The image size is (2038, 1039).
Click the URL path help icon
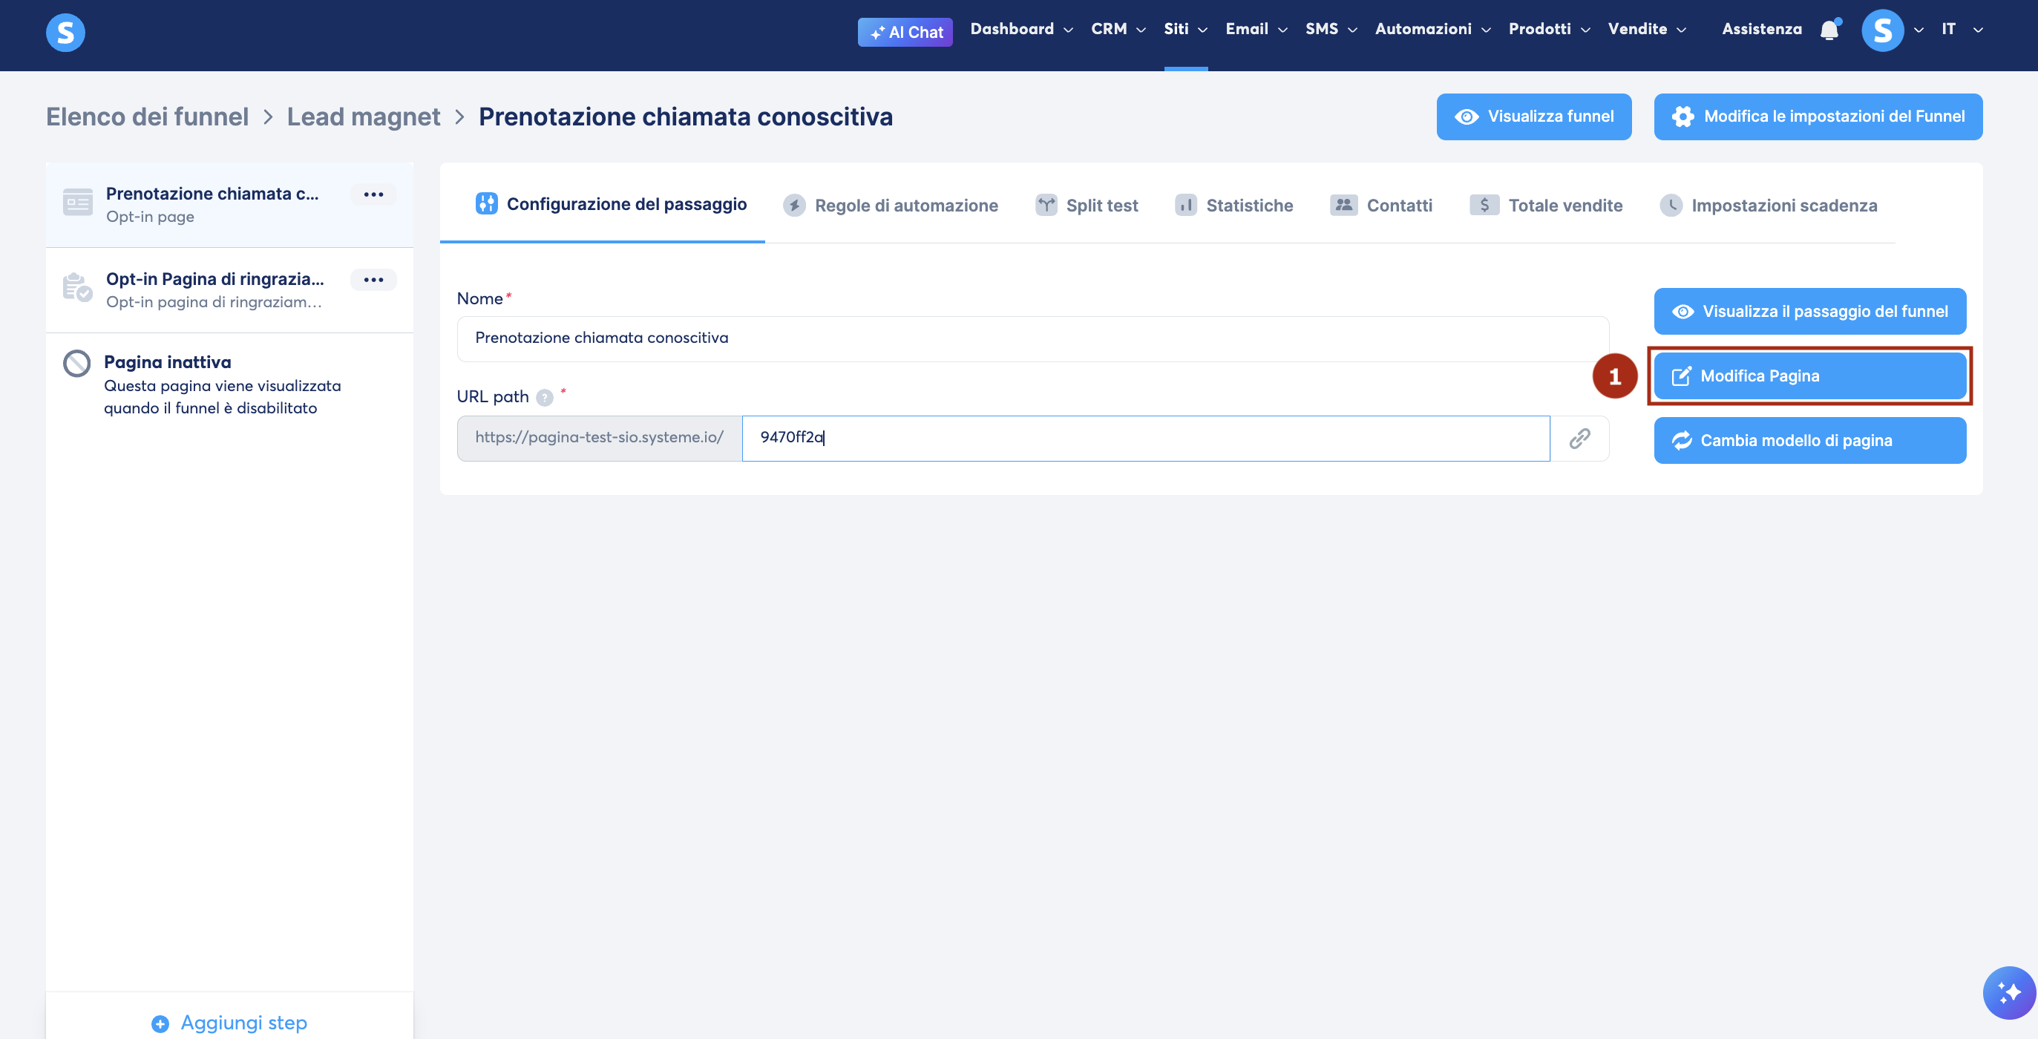coord(544,397)
